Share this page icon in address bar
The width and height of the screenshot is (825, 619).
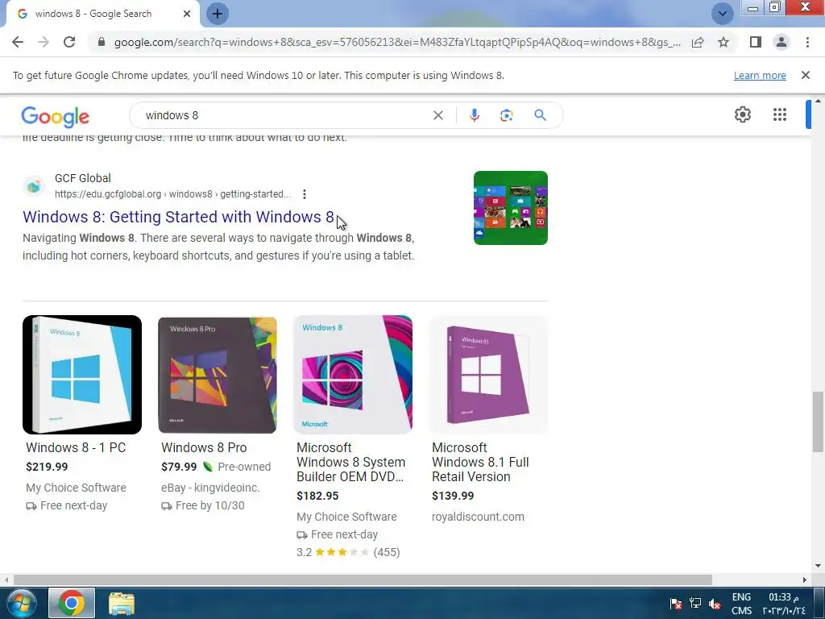pos(698,42)
